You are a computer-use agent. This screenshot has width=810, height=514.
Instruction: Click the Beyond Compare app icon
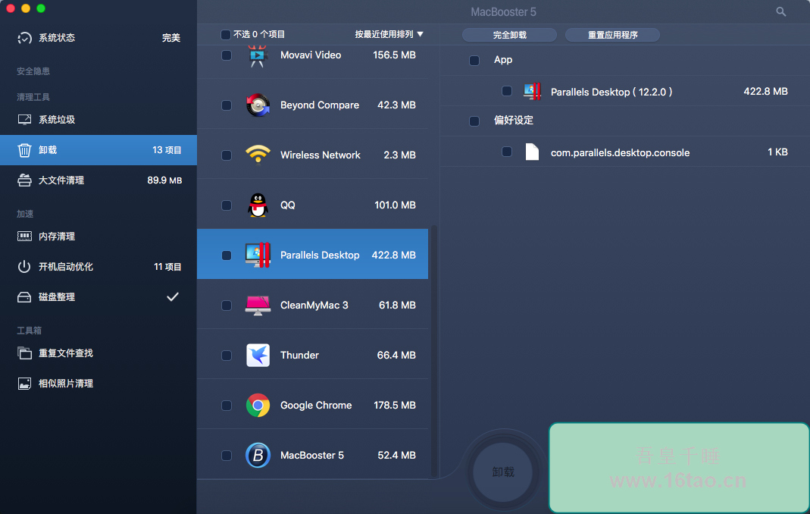258,105
